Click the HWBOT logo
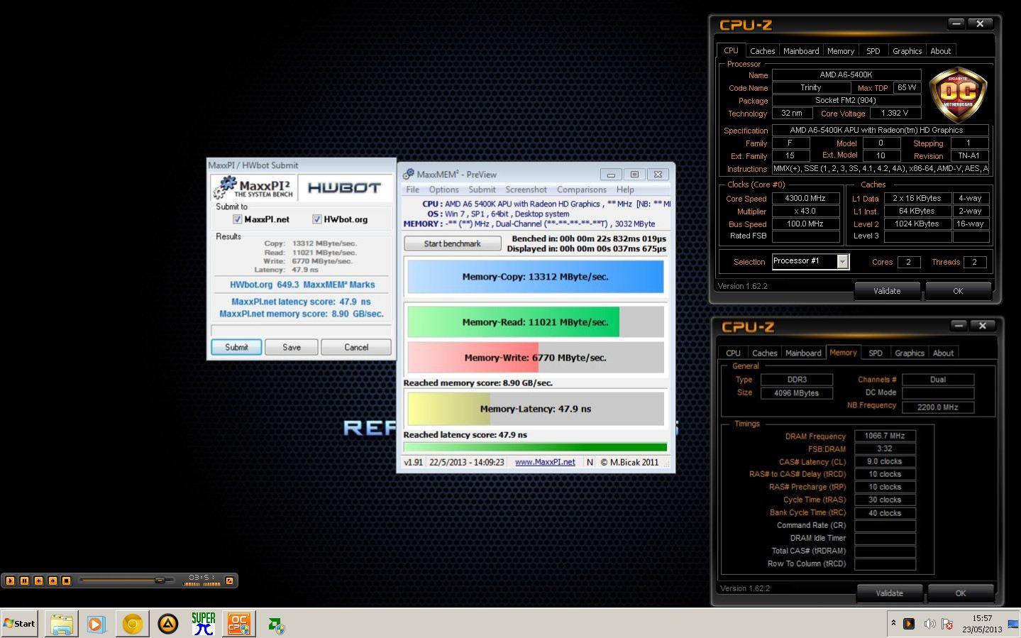 pos(344,187)
